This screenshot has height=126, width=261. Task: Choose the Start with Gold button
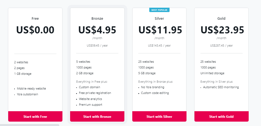(x=221, y=116)
